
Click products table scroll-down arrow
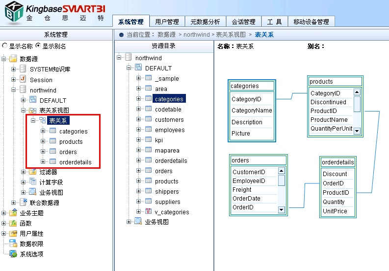[x=357, y=131]
